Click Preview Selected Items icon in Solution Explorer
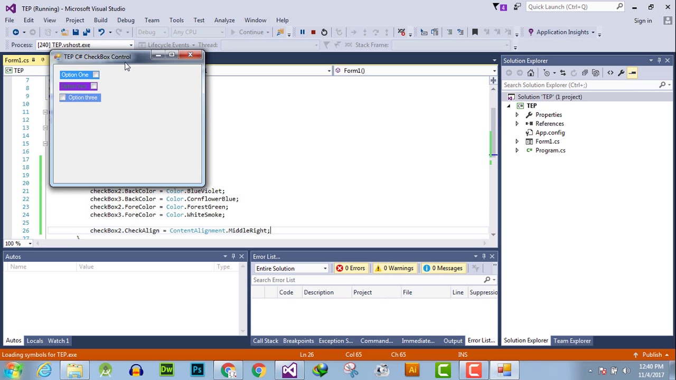Image resolution: width=676 pixels, height=380 pixels. point(633,73)
